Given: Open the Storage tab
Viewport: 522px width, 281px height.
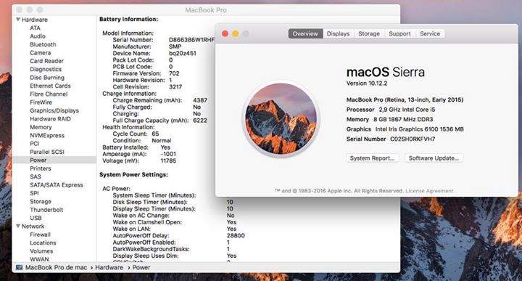Looking at the screenshot, I should 369,33.
